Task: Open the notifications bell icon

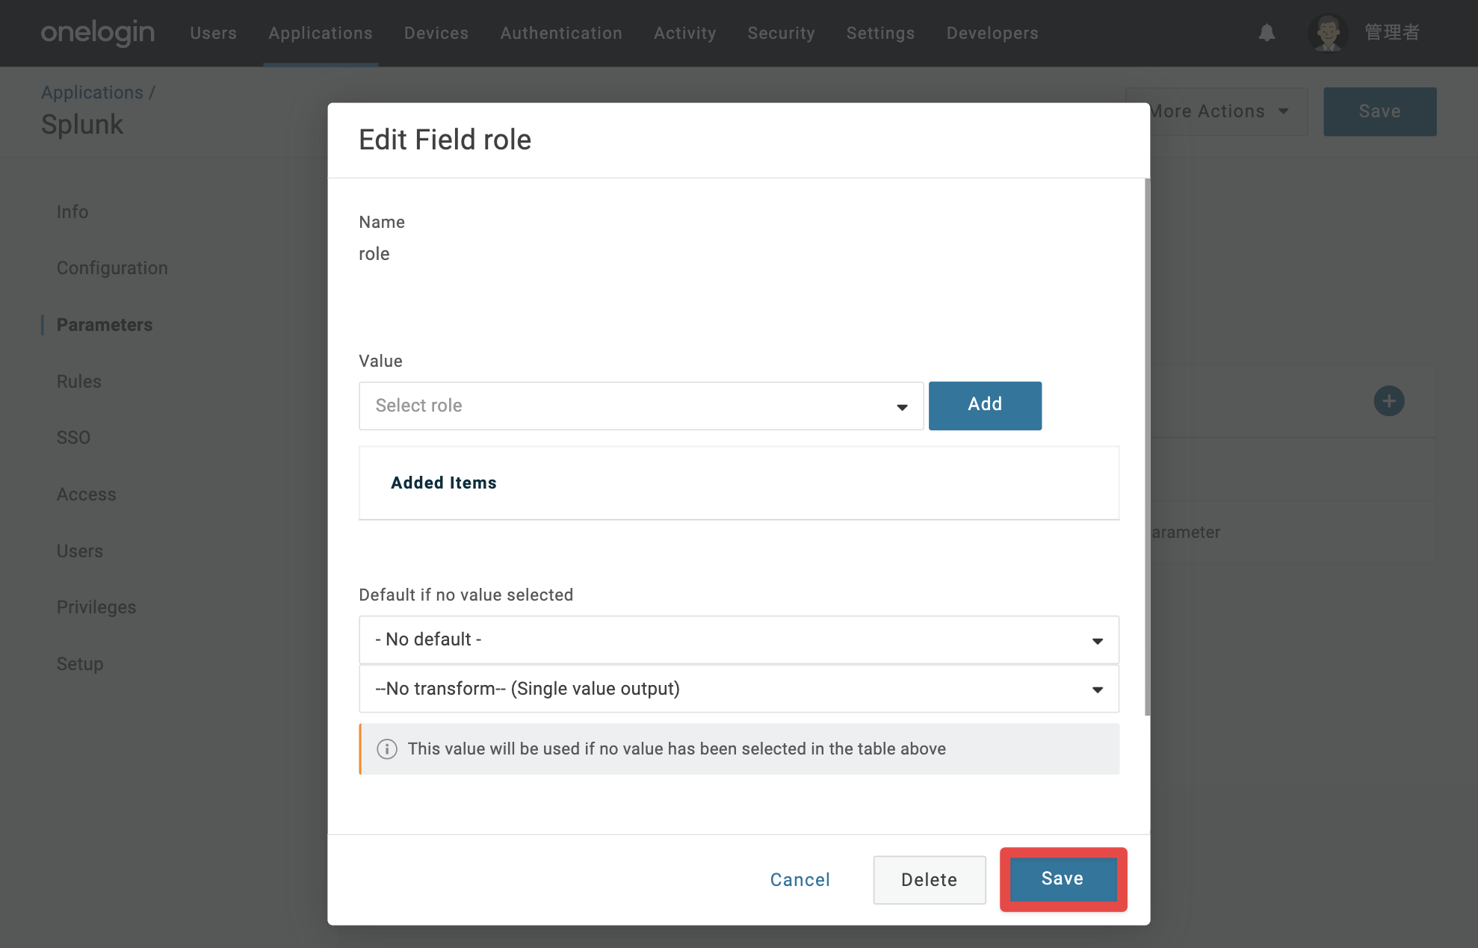Action: click(1266, 33)
